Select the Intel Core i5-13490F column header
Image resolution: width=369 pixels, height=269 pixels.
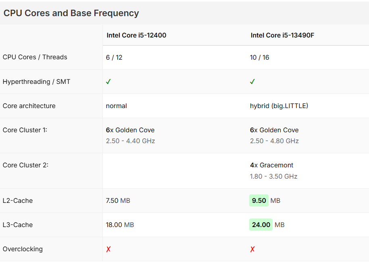click(282, 35)
